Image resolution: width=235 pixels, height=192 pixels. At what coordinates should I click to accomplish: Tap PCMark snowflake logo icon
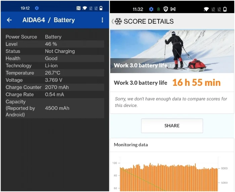(x=118, y=21)
